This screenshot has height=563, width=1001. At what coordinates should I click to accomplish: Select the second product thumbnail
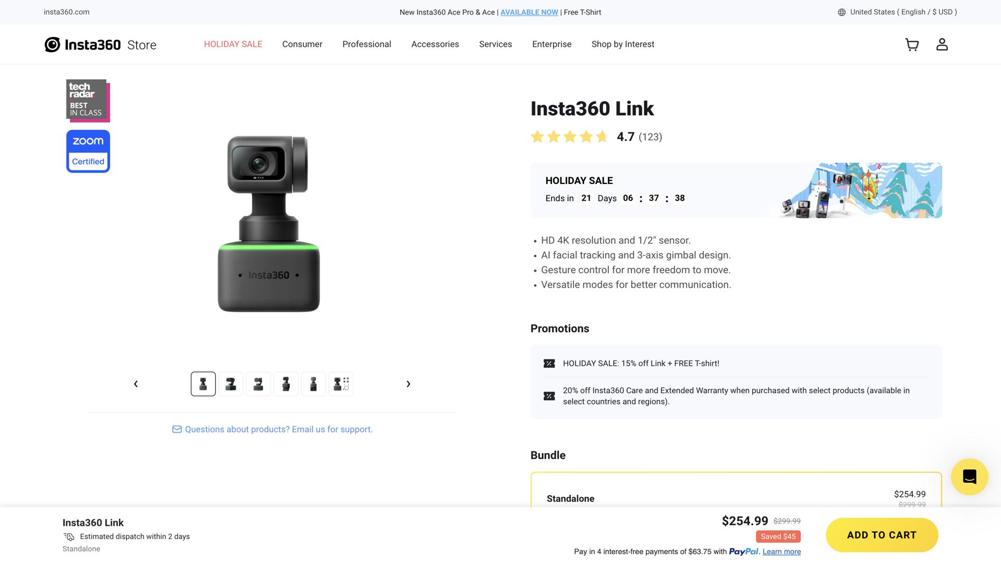pos(230,384)
